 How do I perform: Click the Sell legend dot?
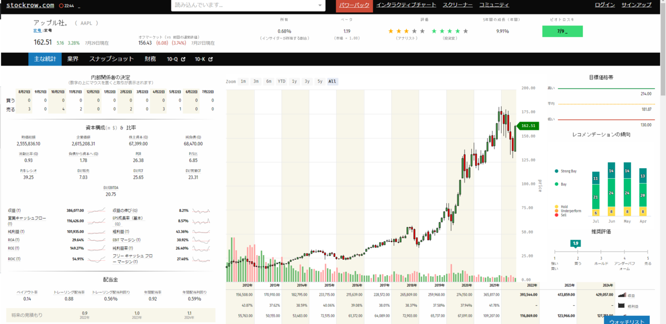(556, 215)
